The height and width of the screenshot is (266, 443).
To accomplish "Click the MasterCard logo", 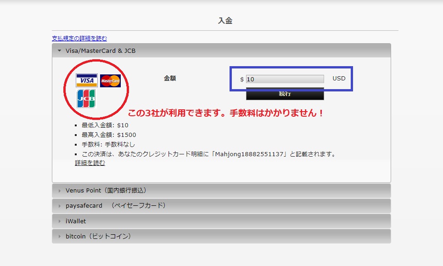I will tap(110, 81).
